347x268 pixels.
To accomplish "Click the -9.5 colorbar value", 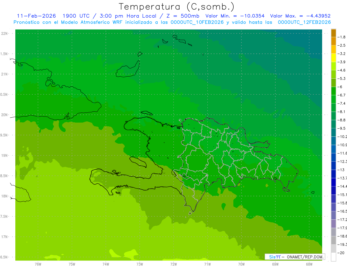I will click(342, 128).
